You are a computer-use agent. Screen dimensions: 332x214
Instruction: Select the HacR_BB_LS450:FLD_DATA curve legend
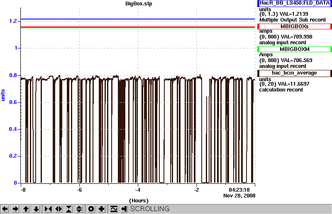tap(294, 3)
